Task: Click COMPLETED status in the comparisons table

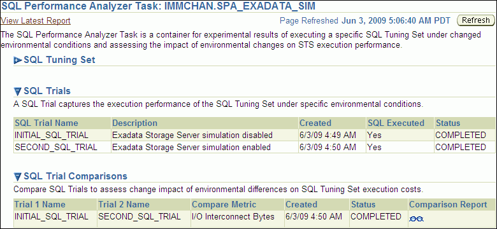Action: point(376,217)
